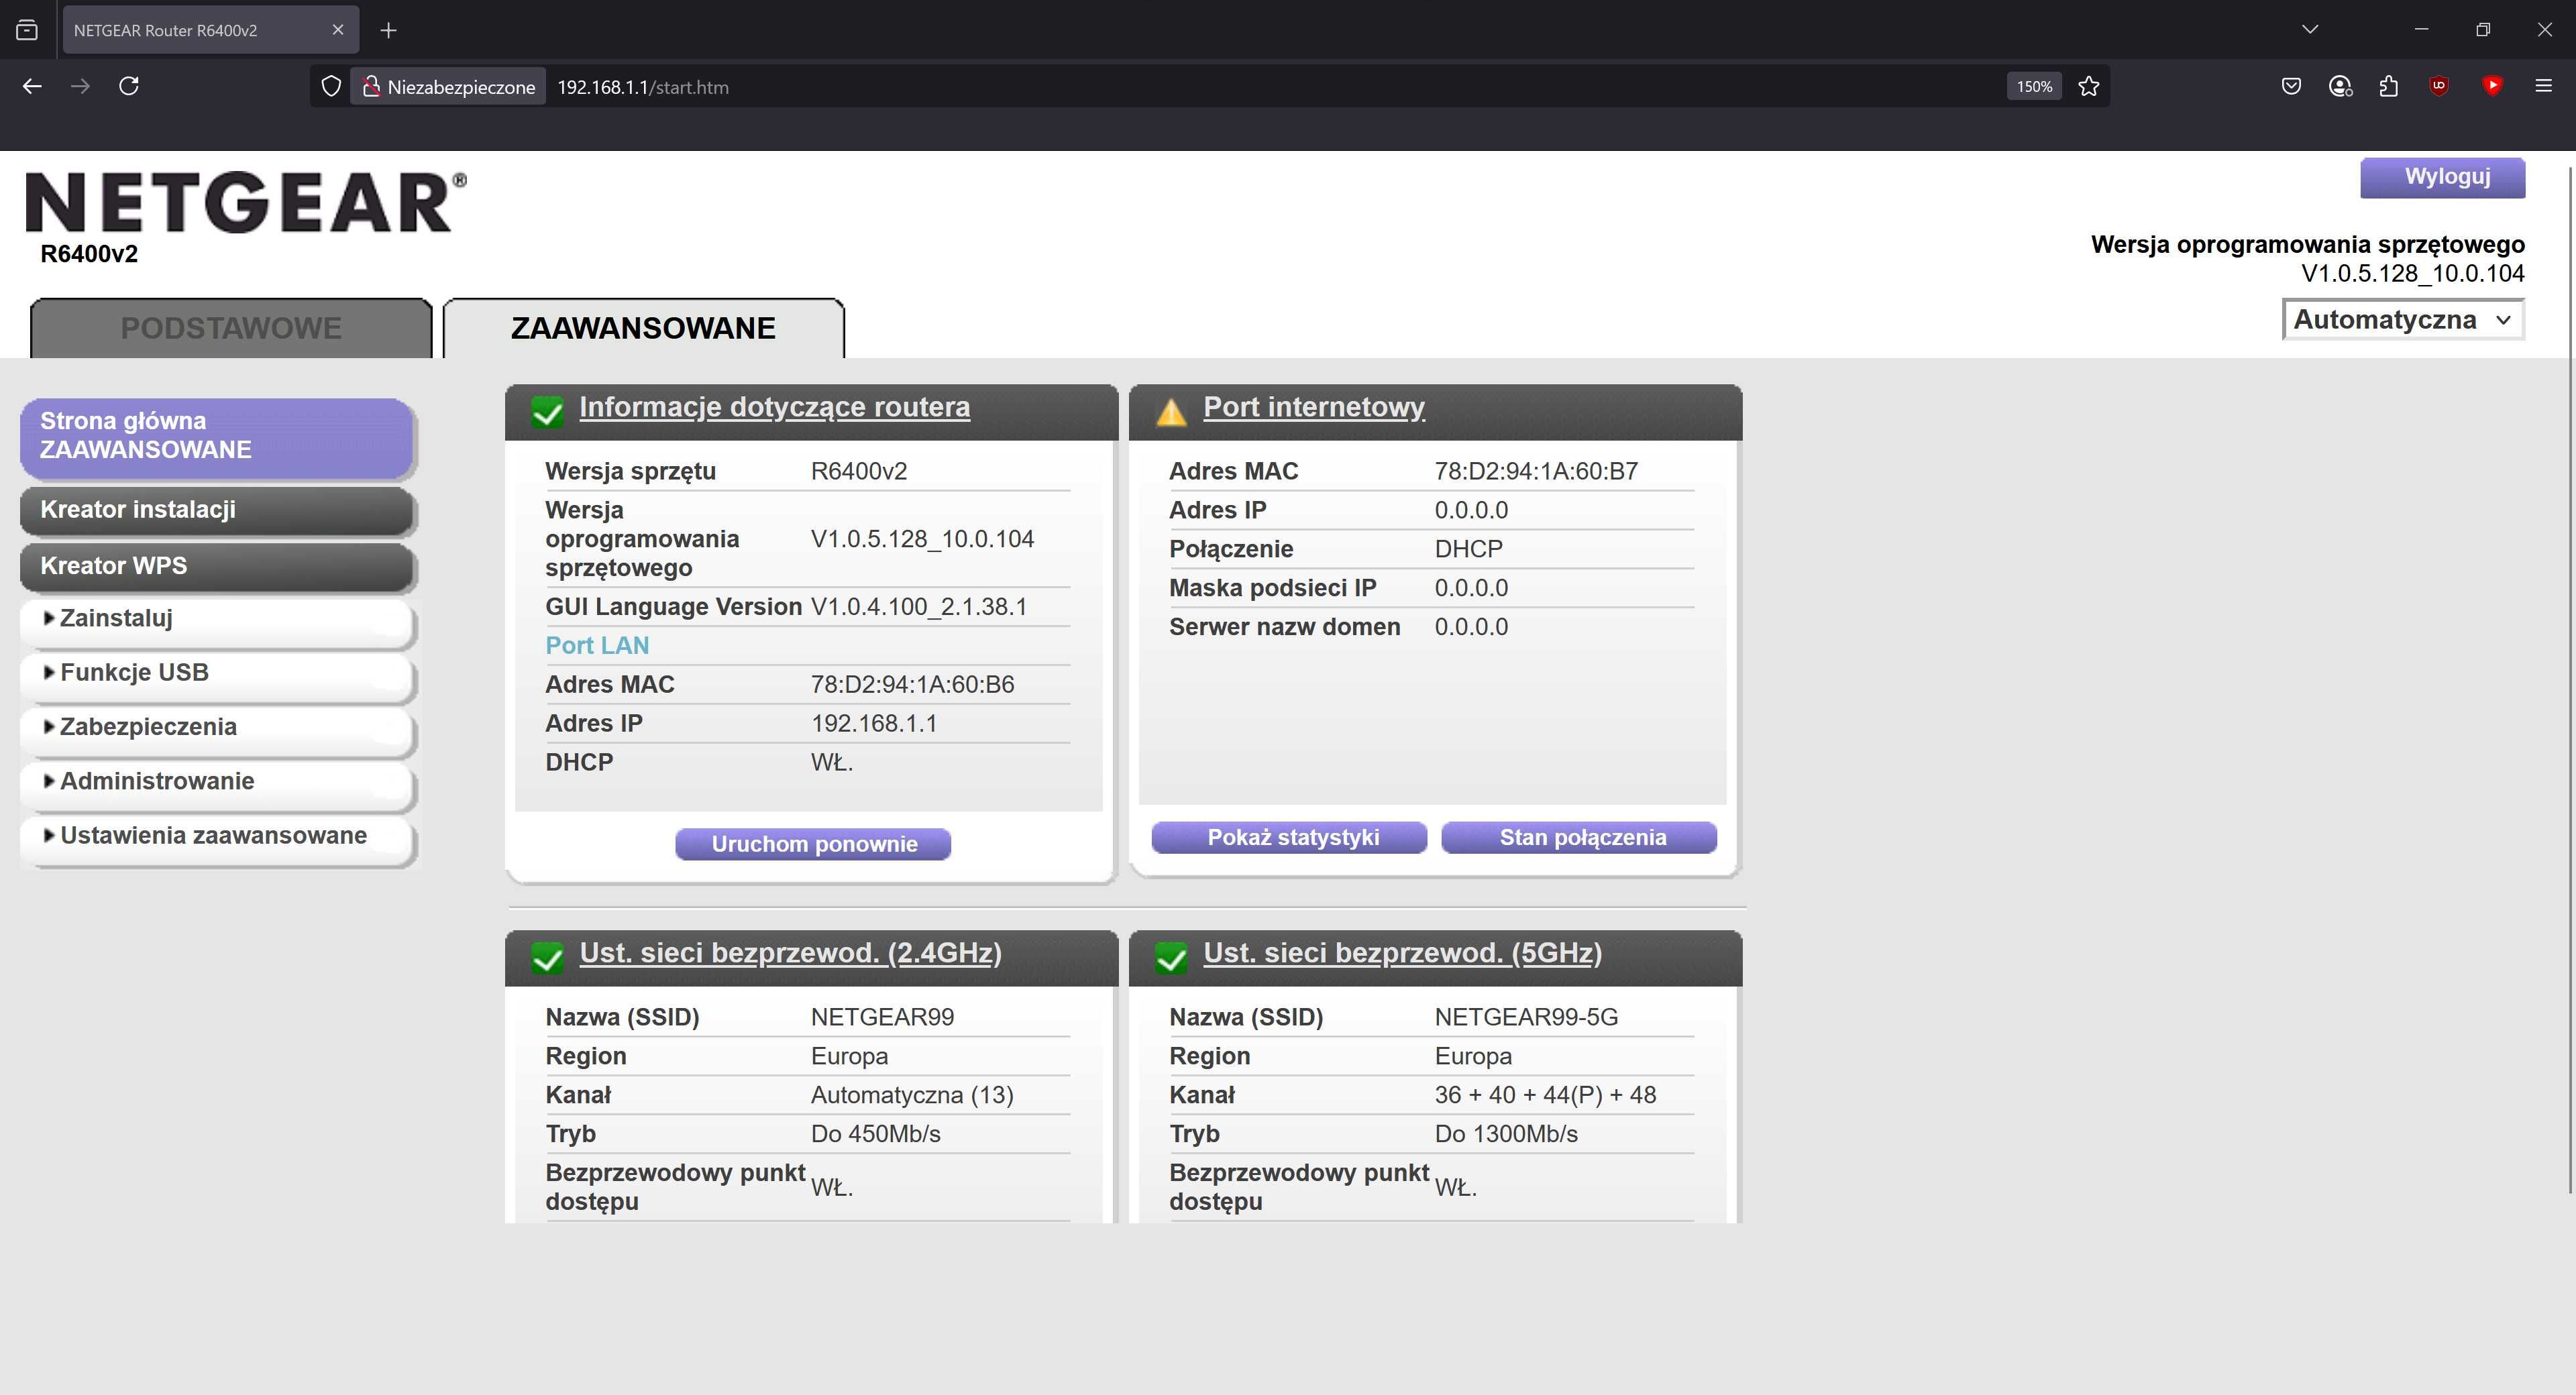Open the uBlock Origin extension icon

(x=2439, y=87)
